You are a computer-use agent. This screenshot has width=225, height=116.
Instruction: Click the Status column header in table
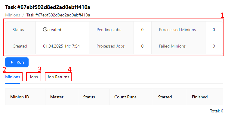point(89,97)
